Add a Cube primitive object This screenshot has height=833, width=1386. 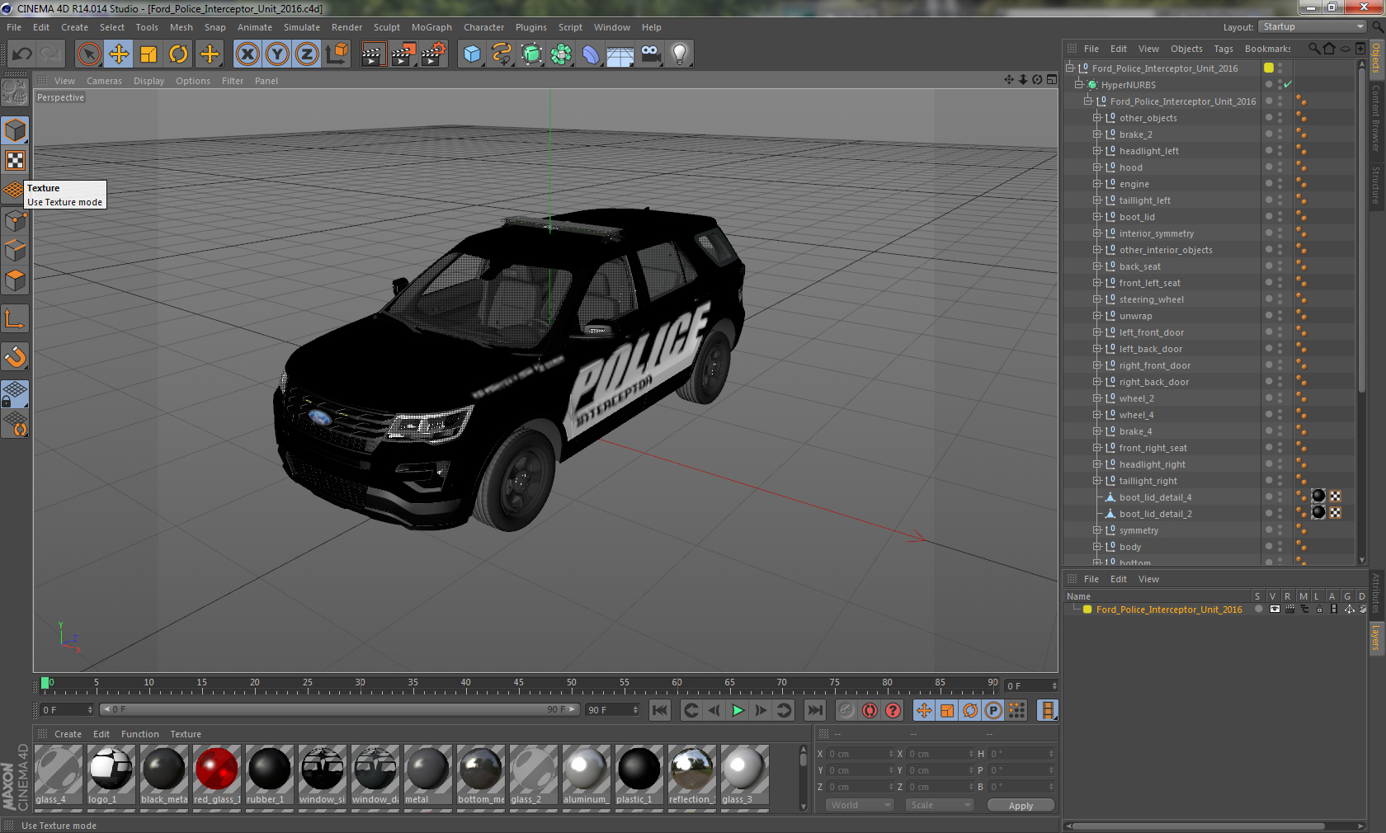click(x=472, y=54)
